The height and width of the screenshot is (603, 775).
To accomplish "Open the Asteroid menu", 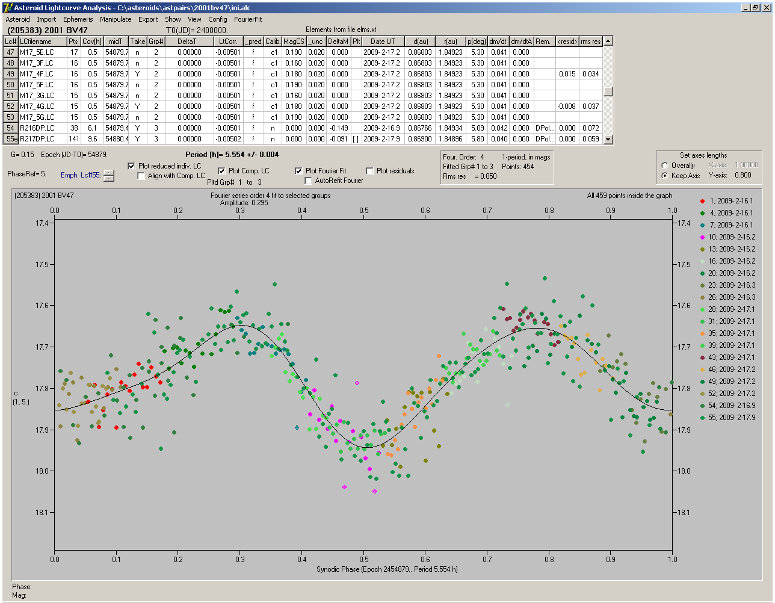I will point(17,19).
